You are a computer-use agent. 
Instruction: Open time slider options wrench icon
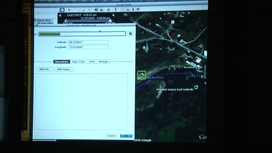[x=113, y=15]
